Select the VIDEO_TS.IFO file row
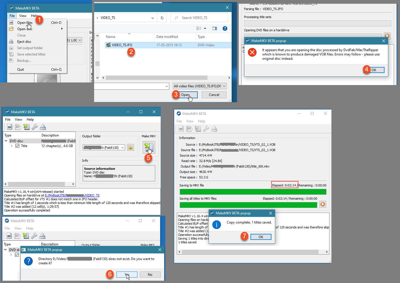400x283 pixels. [168, 45]
